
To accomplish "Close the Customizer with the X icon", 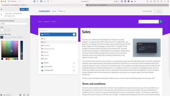I will click(x=1, y=9).
